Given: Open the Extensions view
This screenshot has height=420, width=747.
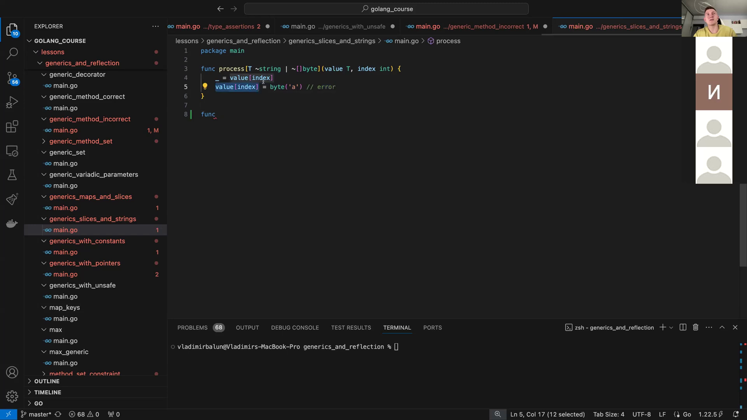Looking at the screenshot, I should point(12,127).
